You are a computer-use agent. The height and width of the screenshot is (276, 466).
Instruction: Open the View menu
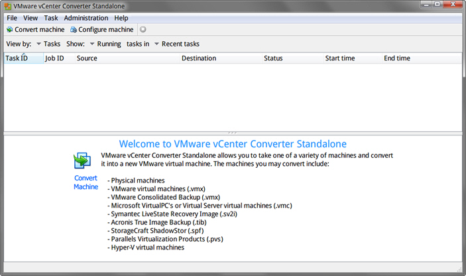pyautogui.click(x=30, y=18)
